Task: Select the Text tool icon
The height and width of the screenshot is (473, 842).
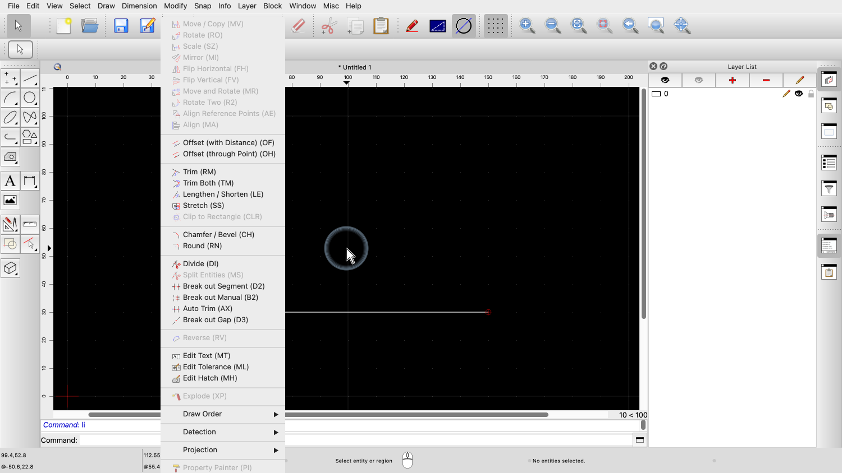Action: click(10, 181)
